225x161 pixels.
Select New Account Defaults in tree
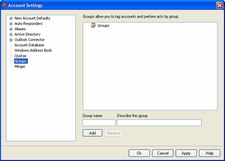coord(32,18)
